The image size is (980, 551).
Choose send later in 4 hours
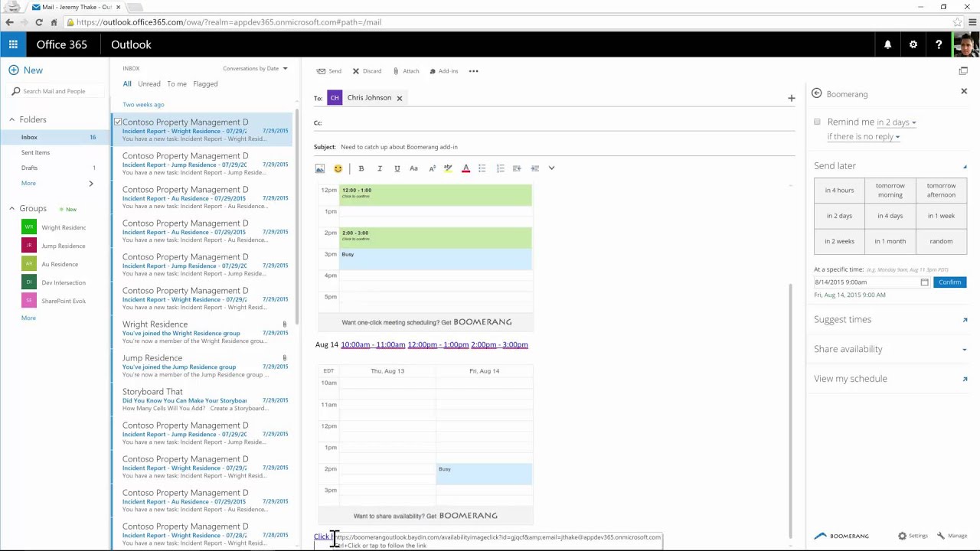pos(839,190)
